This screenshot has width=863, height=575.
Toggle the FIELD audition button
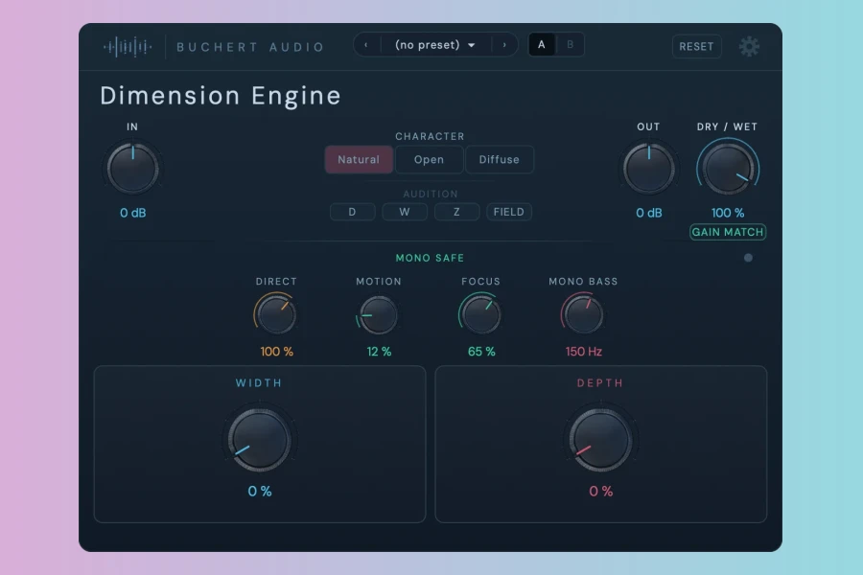pos(509,212)
